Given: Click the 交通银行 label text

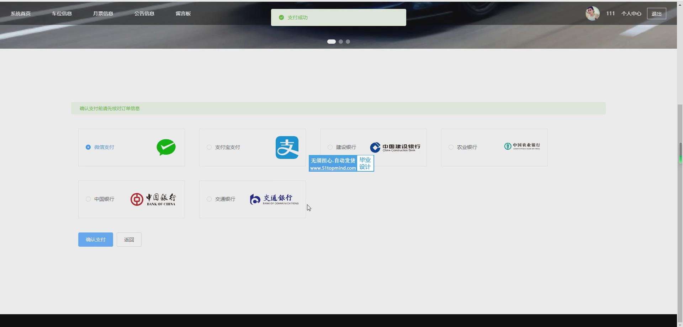Looking at the screenshot, I should [x=225, y=199].
